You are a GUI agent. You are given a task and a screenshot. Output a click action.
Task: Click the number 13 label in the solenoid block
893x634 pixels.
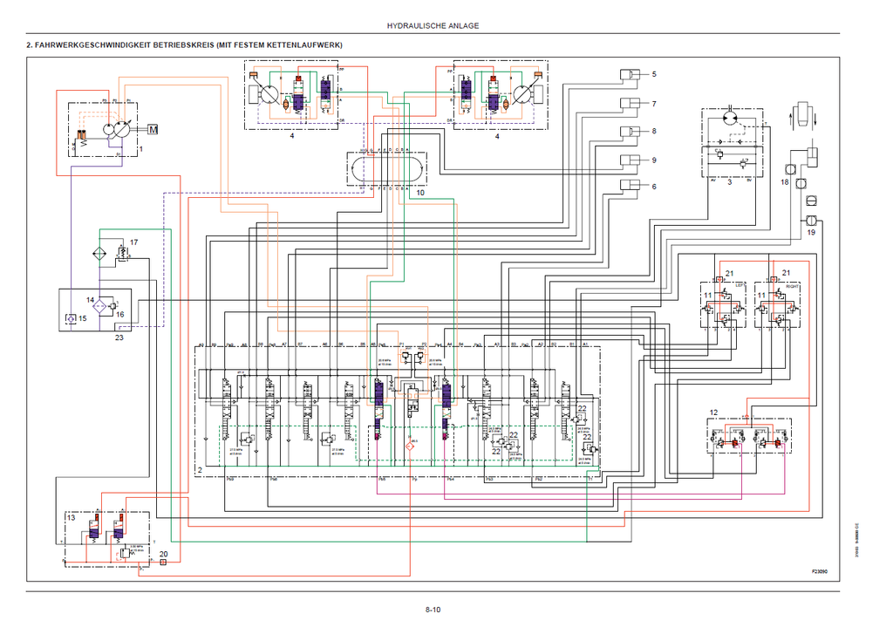[x=72, y=518]
